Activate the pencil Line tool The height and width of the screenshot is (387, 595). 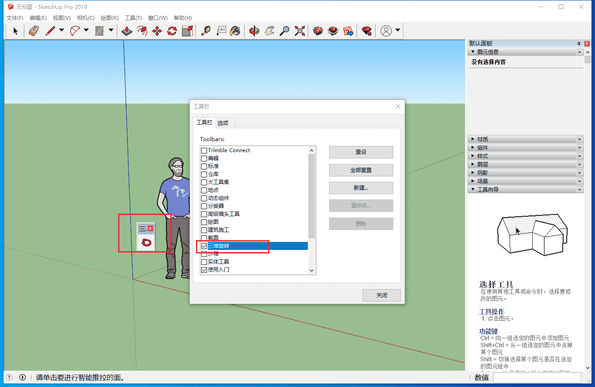click(50, 31)
